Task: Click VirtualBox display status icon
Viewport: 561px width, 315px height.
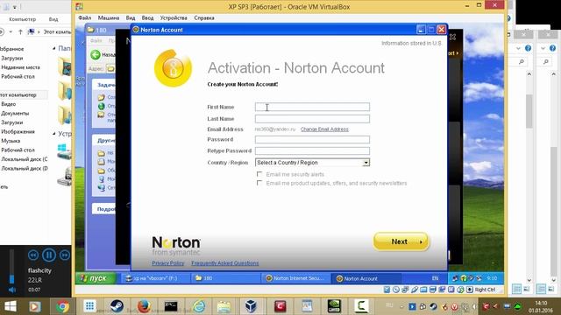Action: [433, 290]
